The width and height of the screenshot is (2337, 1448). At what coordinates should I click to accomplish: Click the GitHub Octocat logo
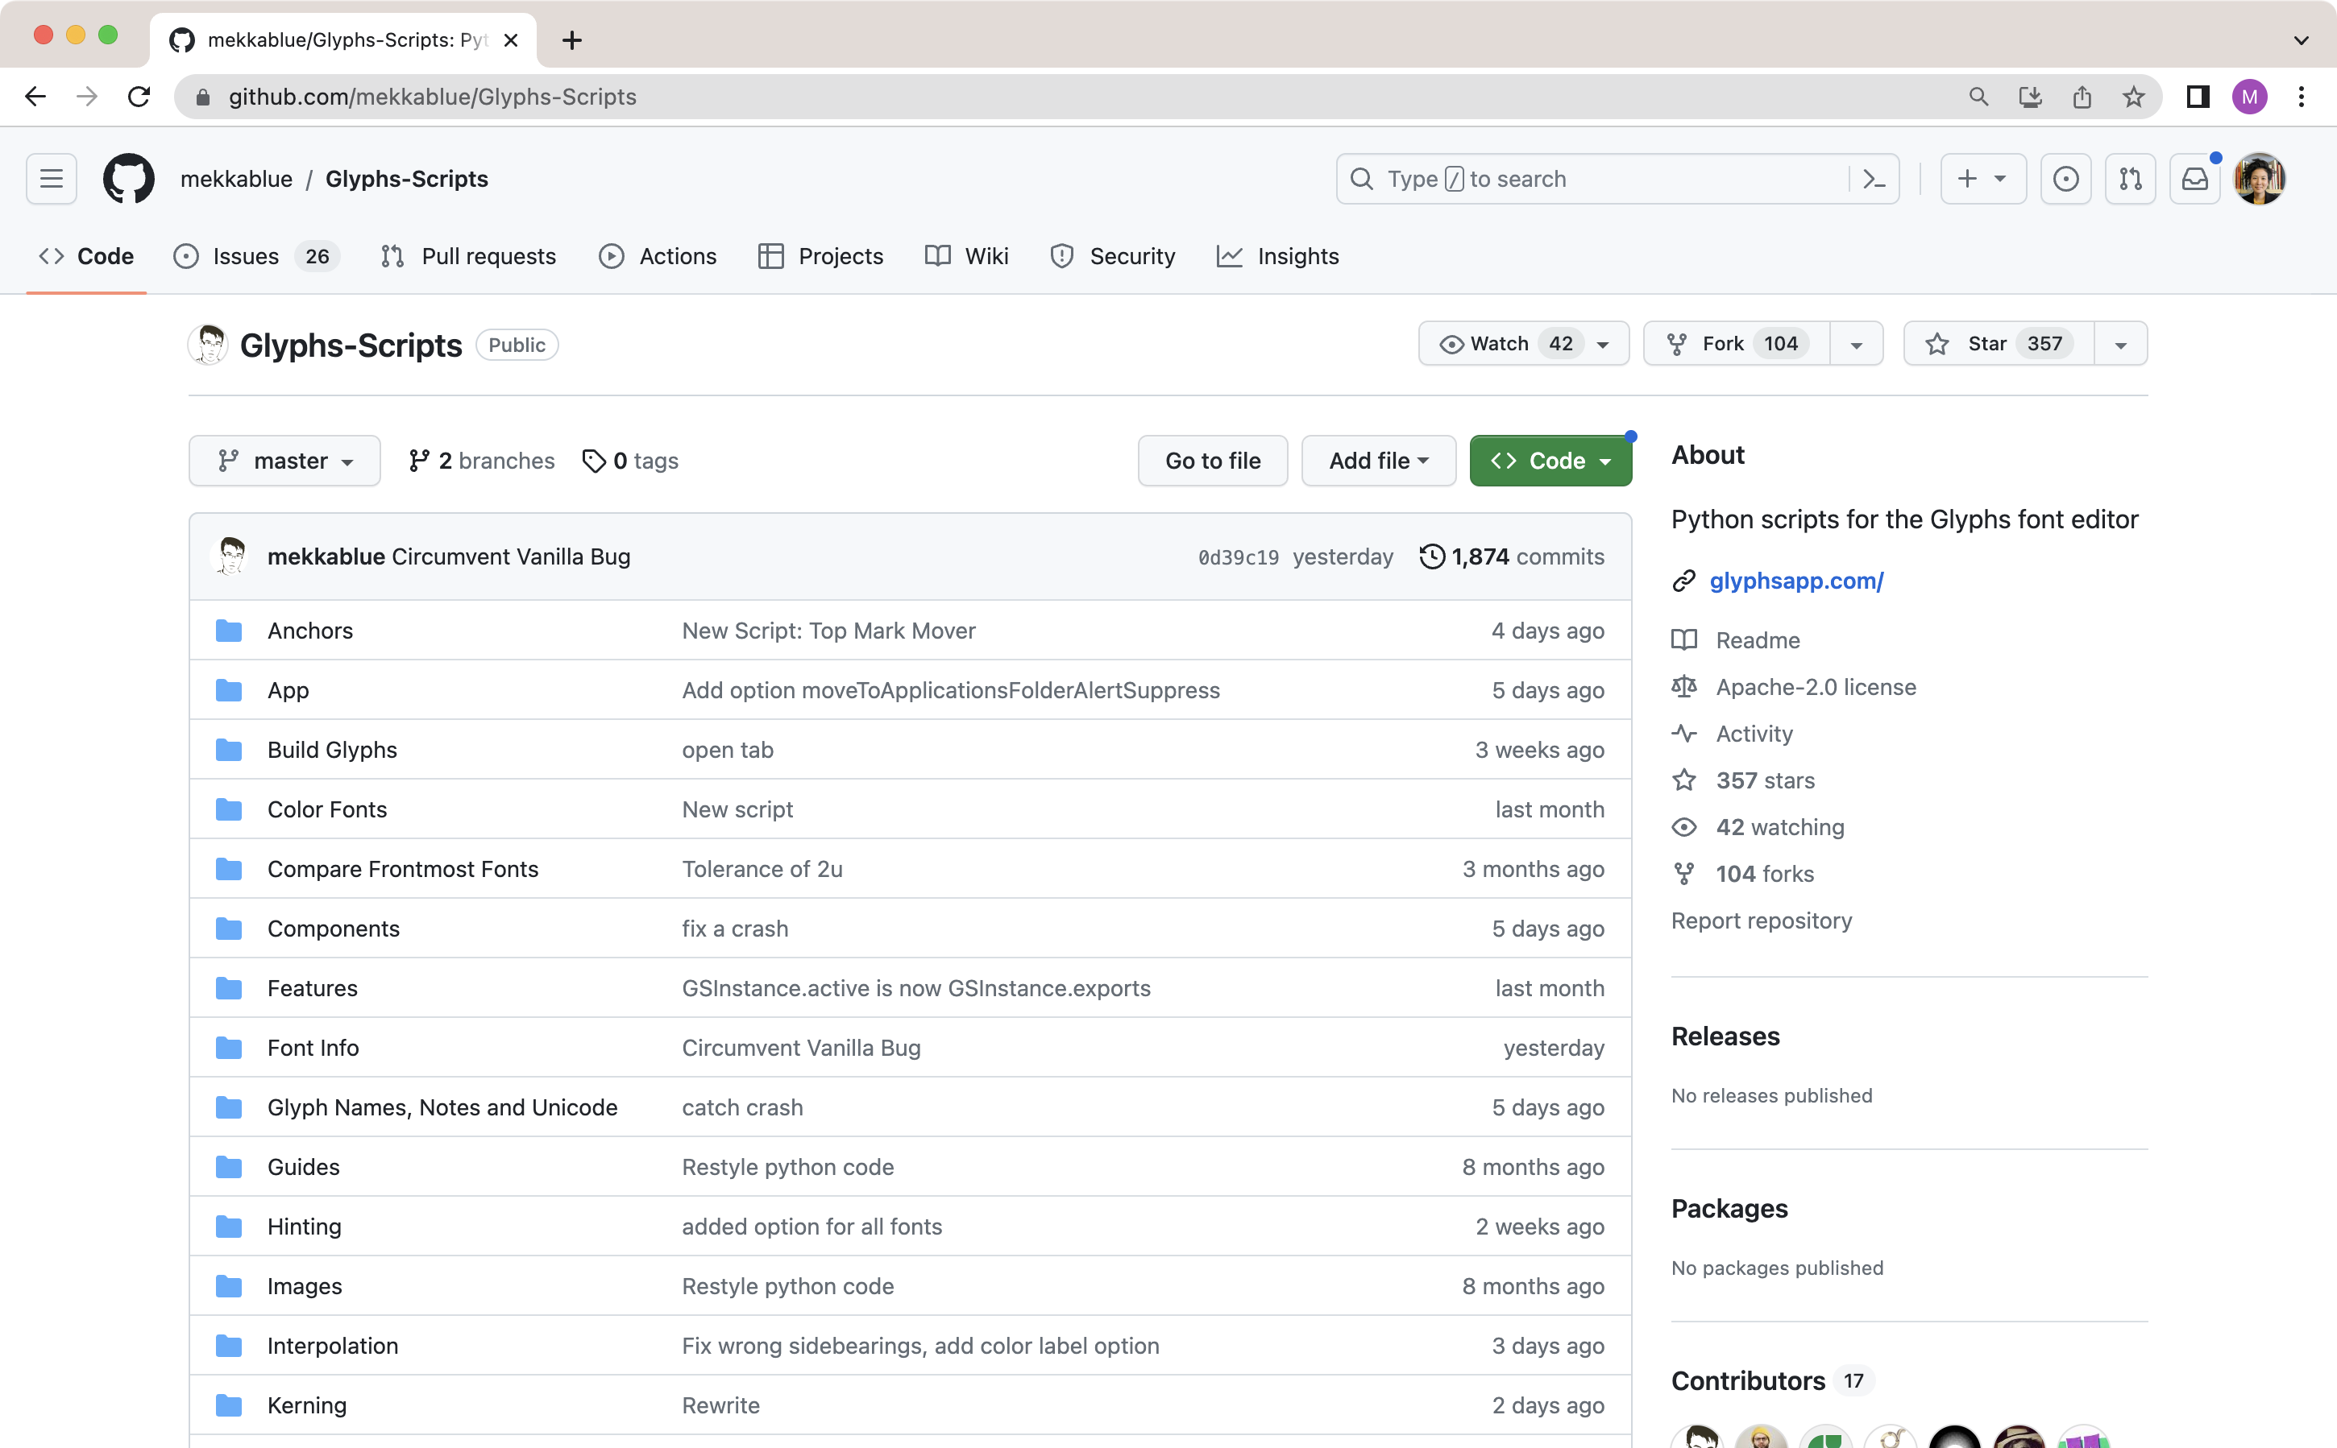[128, 178]
